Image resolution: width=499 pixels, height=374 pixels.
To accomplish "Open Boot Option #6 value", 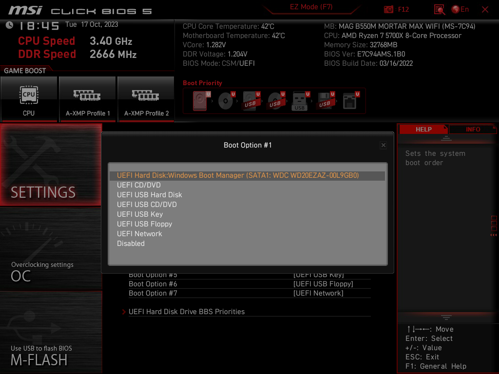I will 323,284.
